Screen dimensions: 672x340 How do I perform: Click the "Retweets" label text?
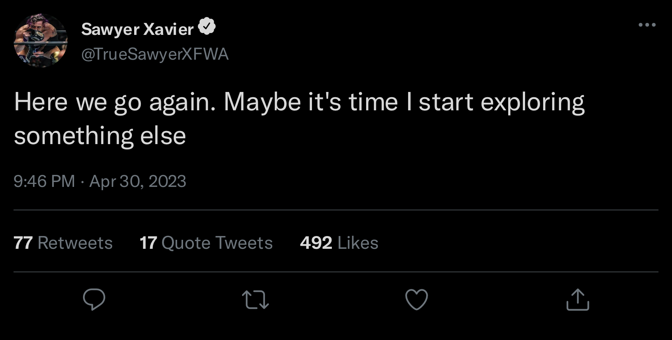point(75,243)
